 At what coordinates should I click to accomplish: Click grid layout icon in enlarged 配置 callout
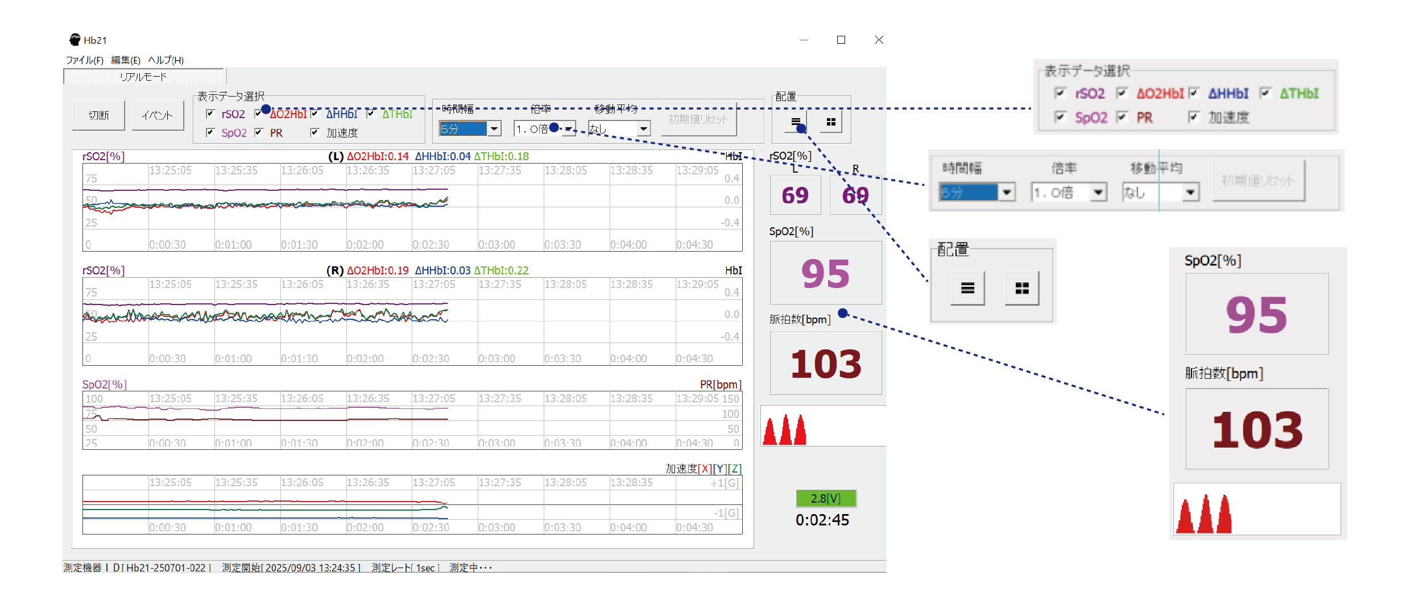pos(1021,289)
